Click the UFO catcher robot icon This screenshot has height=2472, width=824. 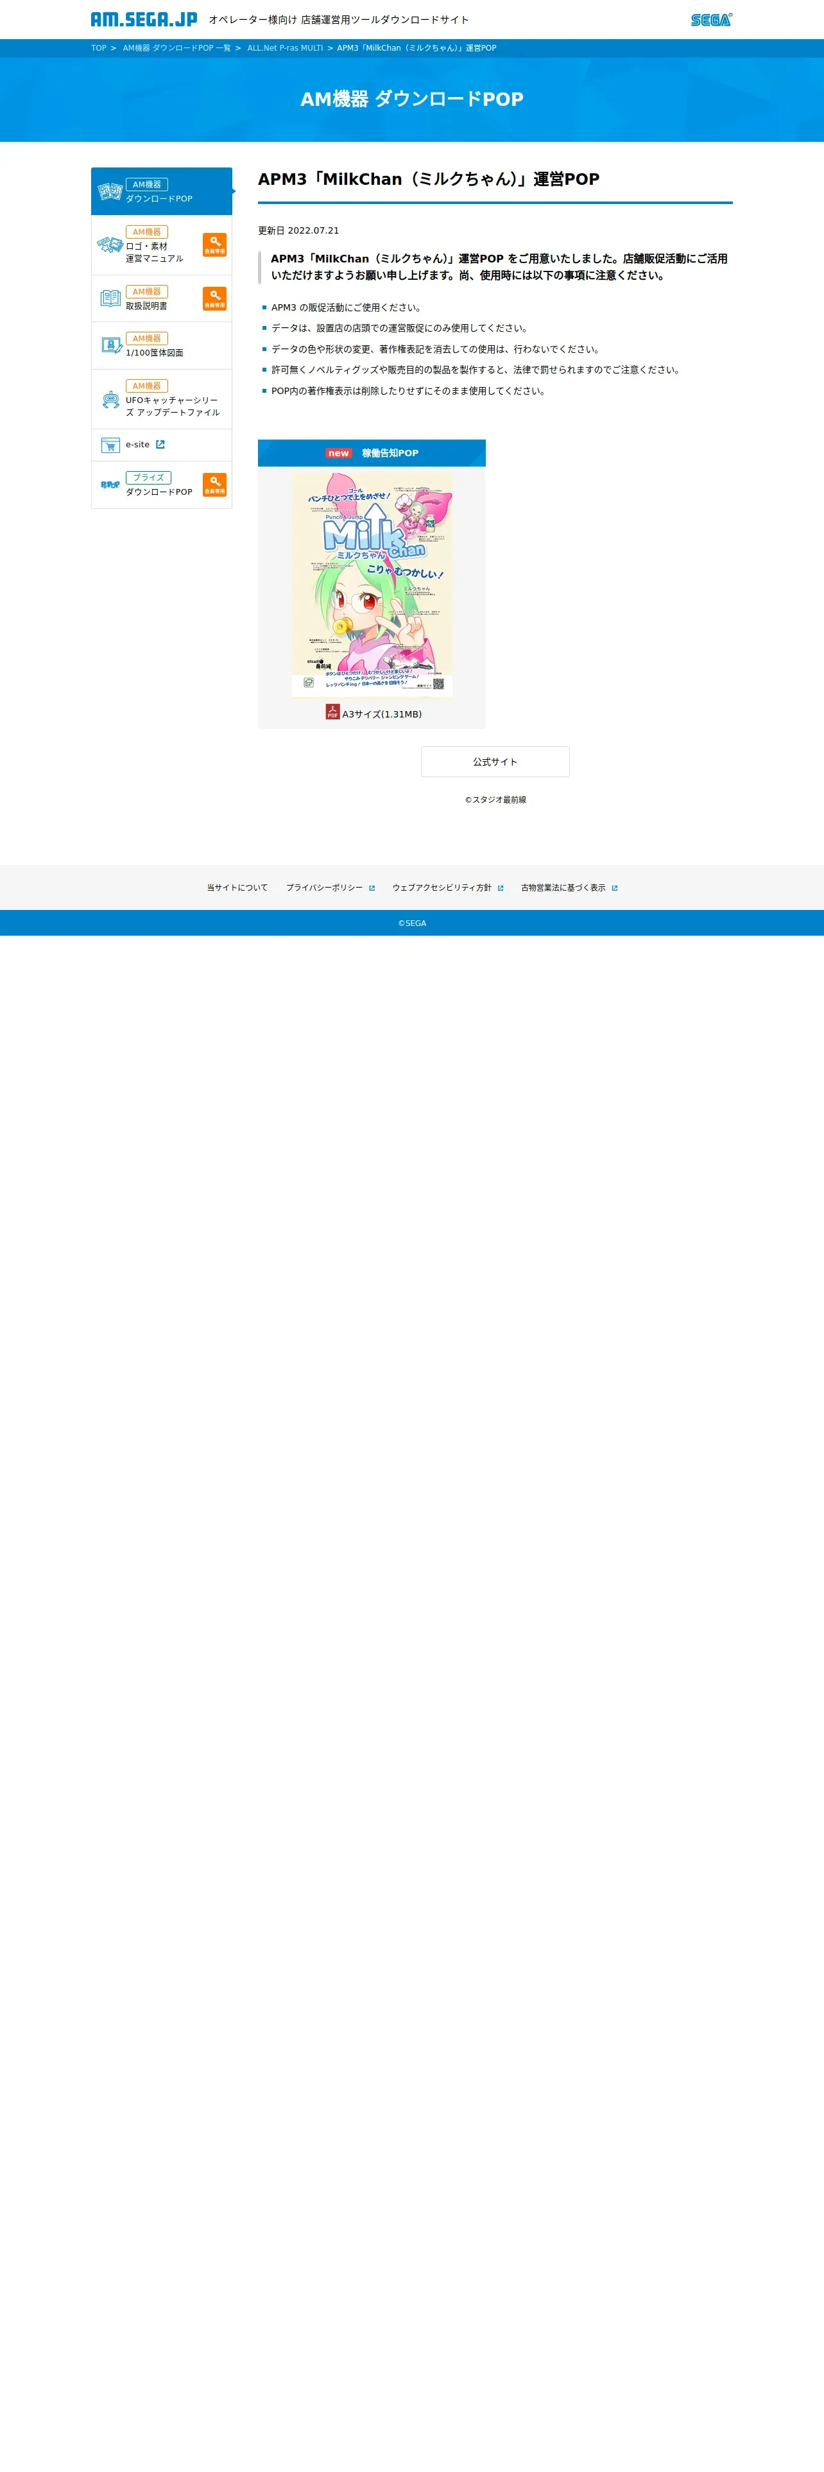pyautogui.click(x=110, y=399)
